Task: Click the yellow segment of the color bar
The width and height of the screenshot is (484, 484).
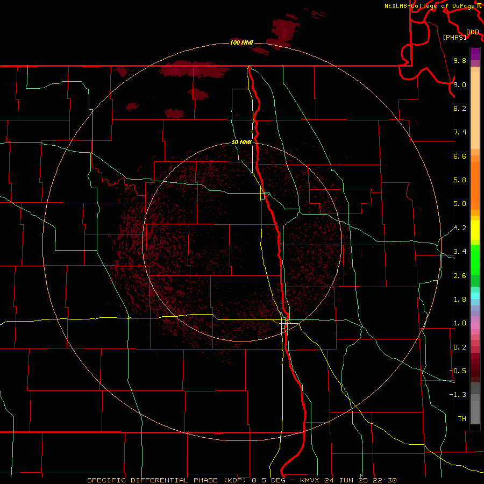Action: click(x=475, y=230)
